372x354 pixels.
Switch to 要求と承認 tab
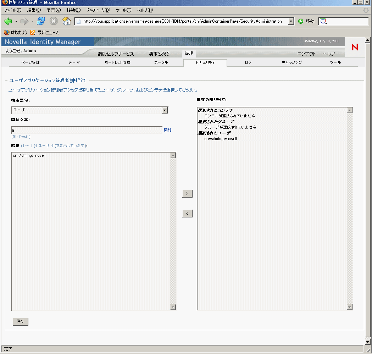(x=159, y=54)
